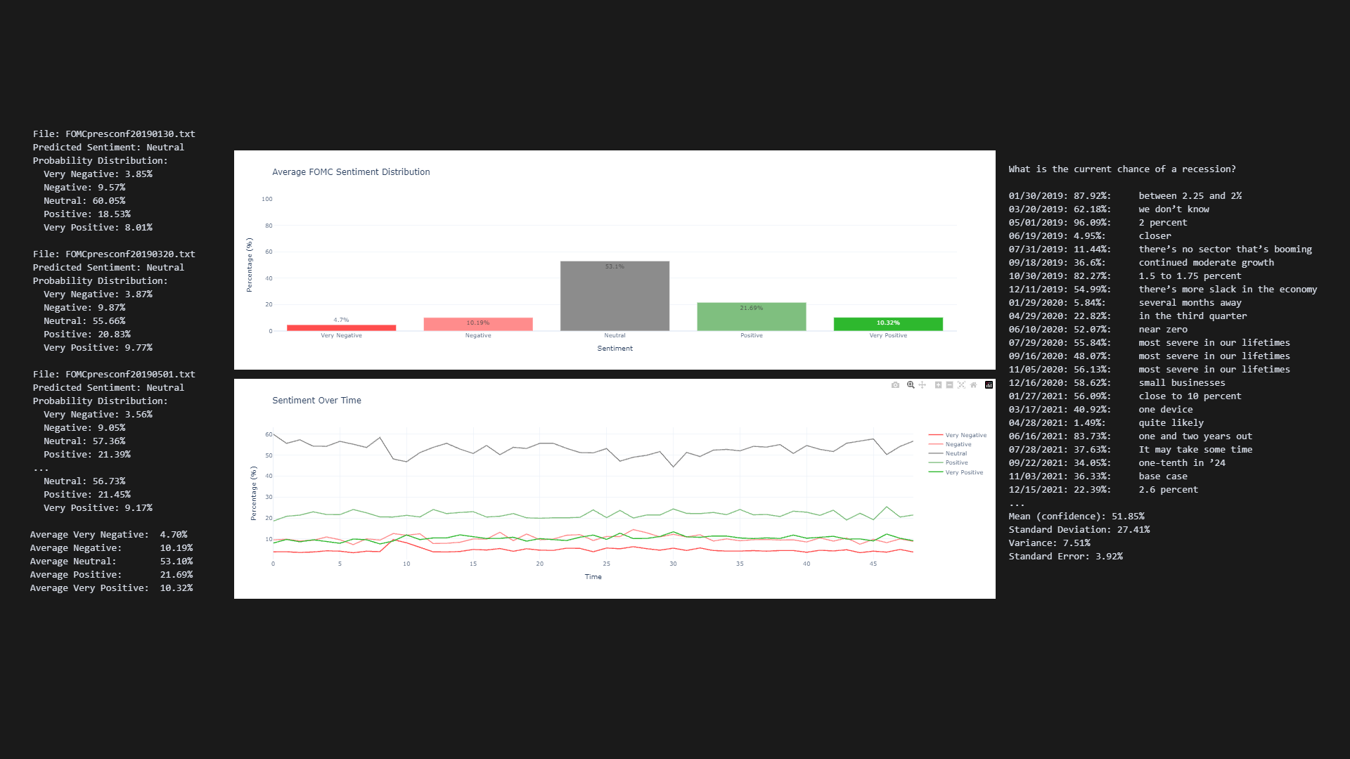Click the Autoscale icon in modebar

pyautogui.click(x=961, y=385)
